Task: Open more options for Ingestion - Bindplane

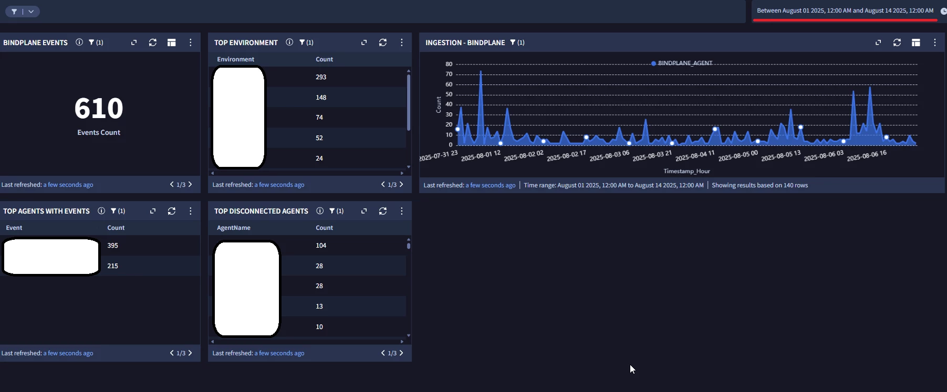Action: tap(935, 43)
